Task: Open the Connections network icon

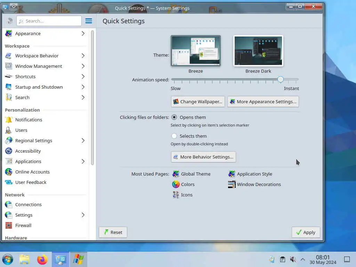Action: (x=9, y=204)
